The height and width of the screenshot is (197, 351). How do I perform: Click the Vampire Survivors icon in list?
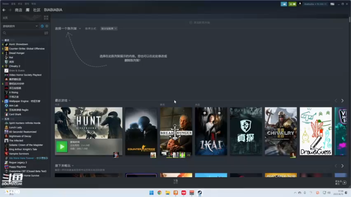point(6,154)
